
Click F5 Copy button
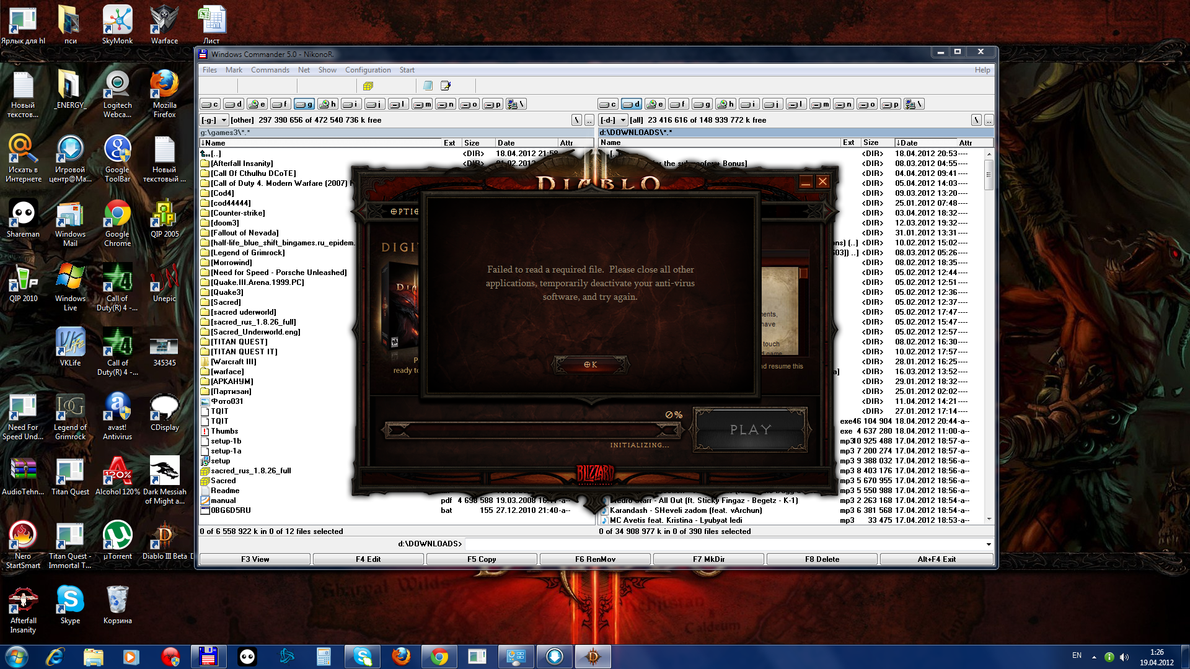(x=482, y=559)
